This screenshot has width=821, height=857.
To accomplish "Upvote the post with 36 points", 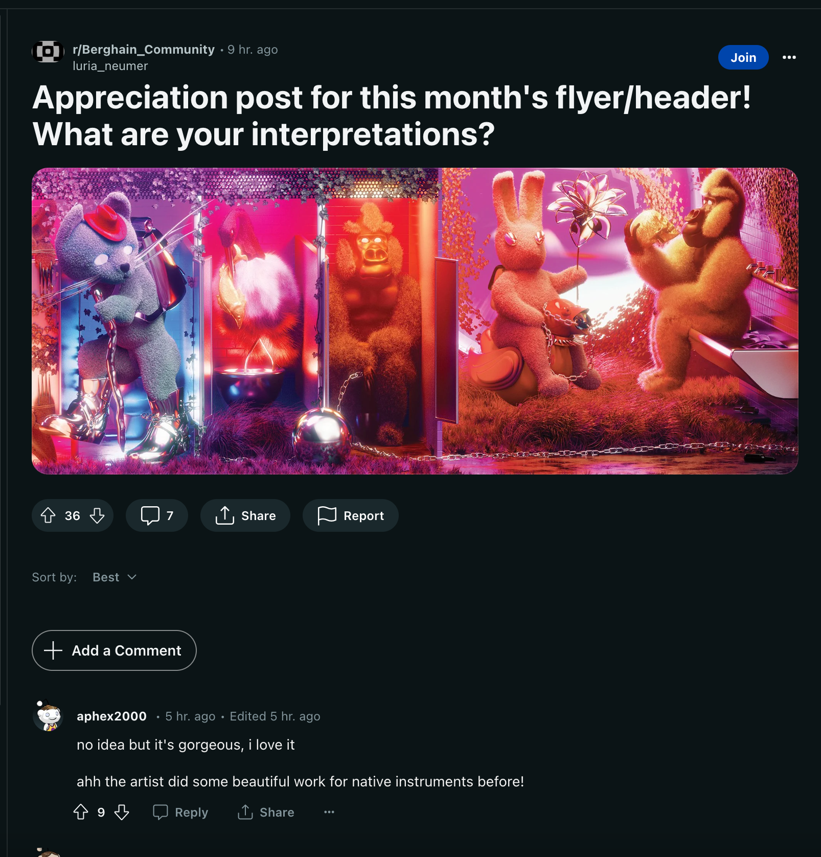I will click(48, 515).
